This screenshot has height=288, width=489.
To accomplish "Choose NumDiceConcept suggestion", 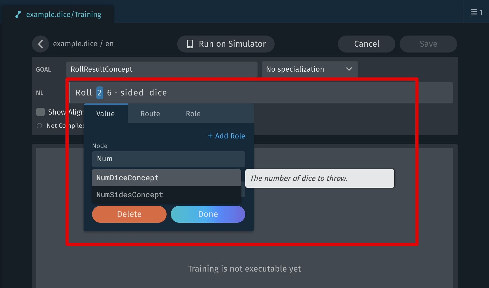I will tap(167, 178).
